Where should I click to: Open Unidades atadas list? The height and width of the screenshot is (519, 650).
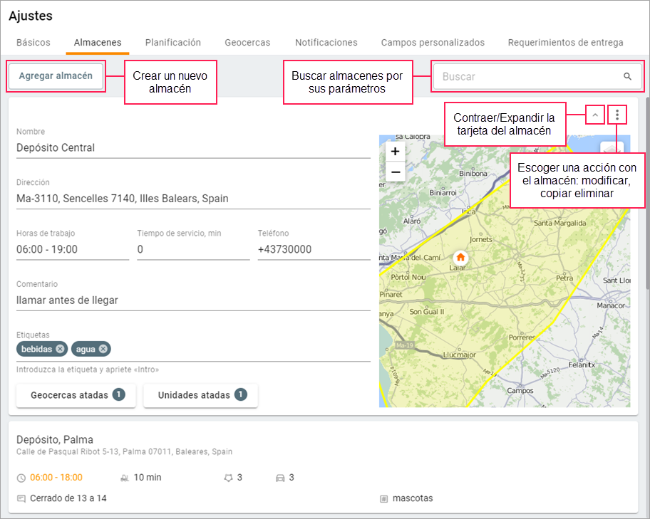[201, 395]
